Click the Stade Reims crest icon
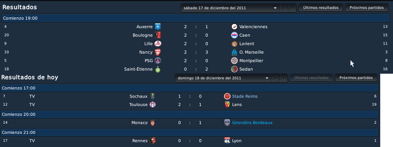Viewport: 393px width, 147px height. (227, 96)
